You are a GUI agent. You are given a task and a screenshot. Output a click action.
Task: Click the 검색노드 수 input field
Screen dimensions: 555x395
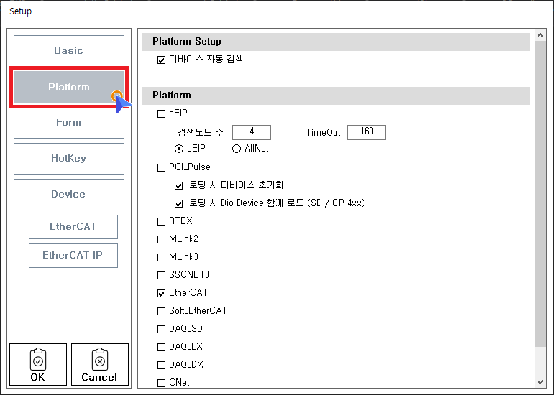[252, 132]
